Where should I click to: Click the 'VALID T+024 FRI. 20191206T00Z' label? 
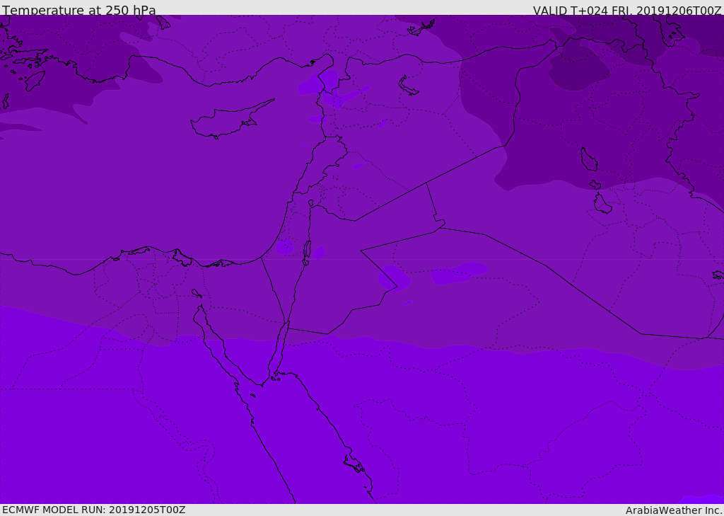627,10
